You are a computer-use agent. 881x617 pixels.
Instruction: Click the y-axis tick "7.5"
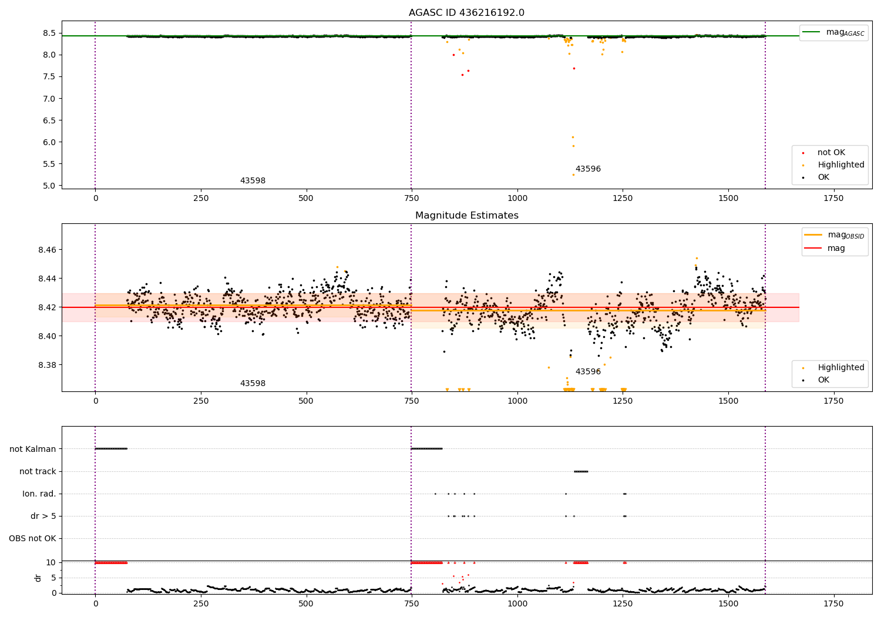coord(49,77)
